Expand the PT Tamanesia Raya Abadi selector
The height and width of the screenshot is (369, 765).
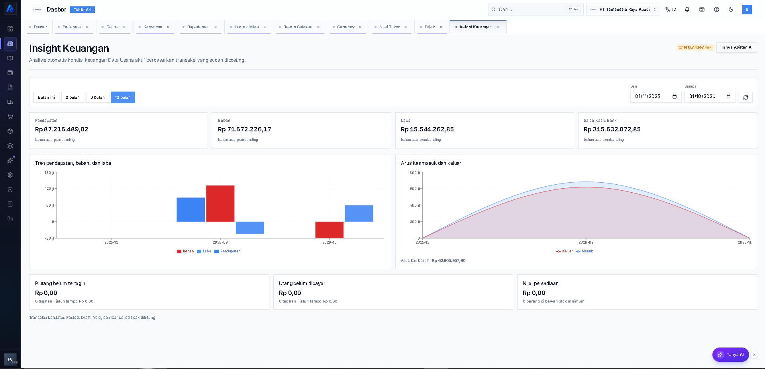click(623, 10)
